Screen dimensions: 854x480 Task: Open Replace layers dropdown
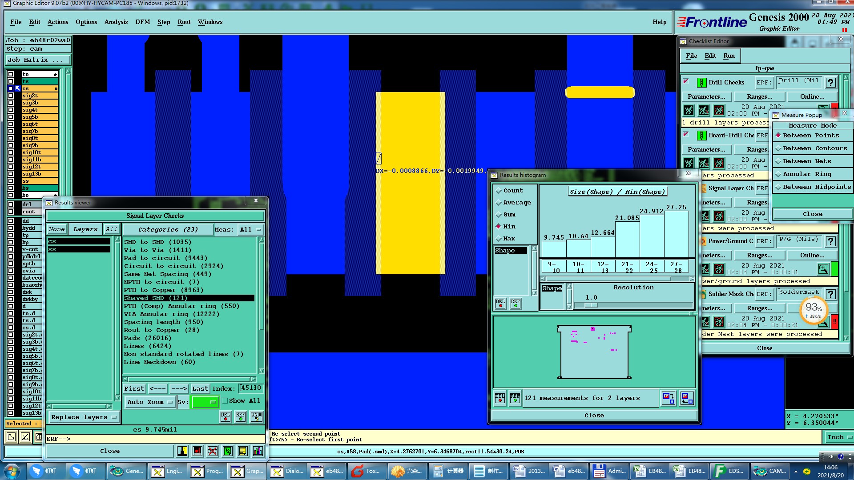(84, 417)
